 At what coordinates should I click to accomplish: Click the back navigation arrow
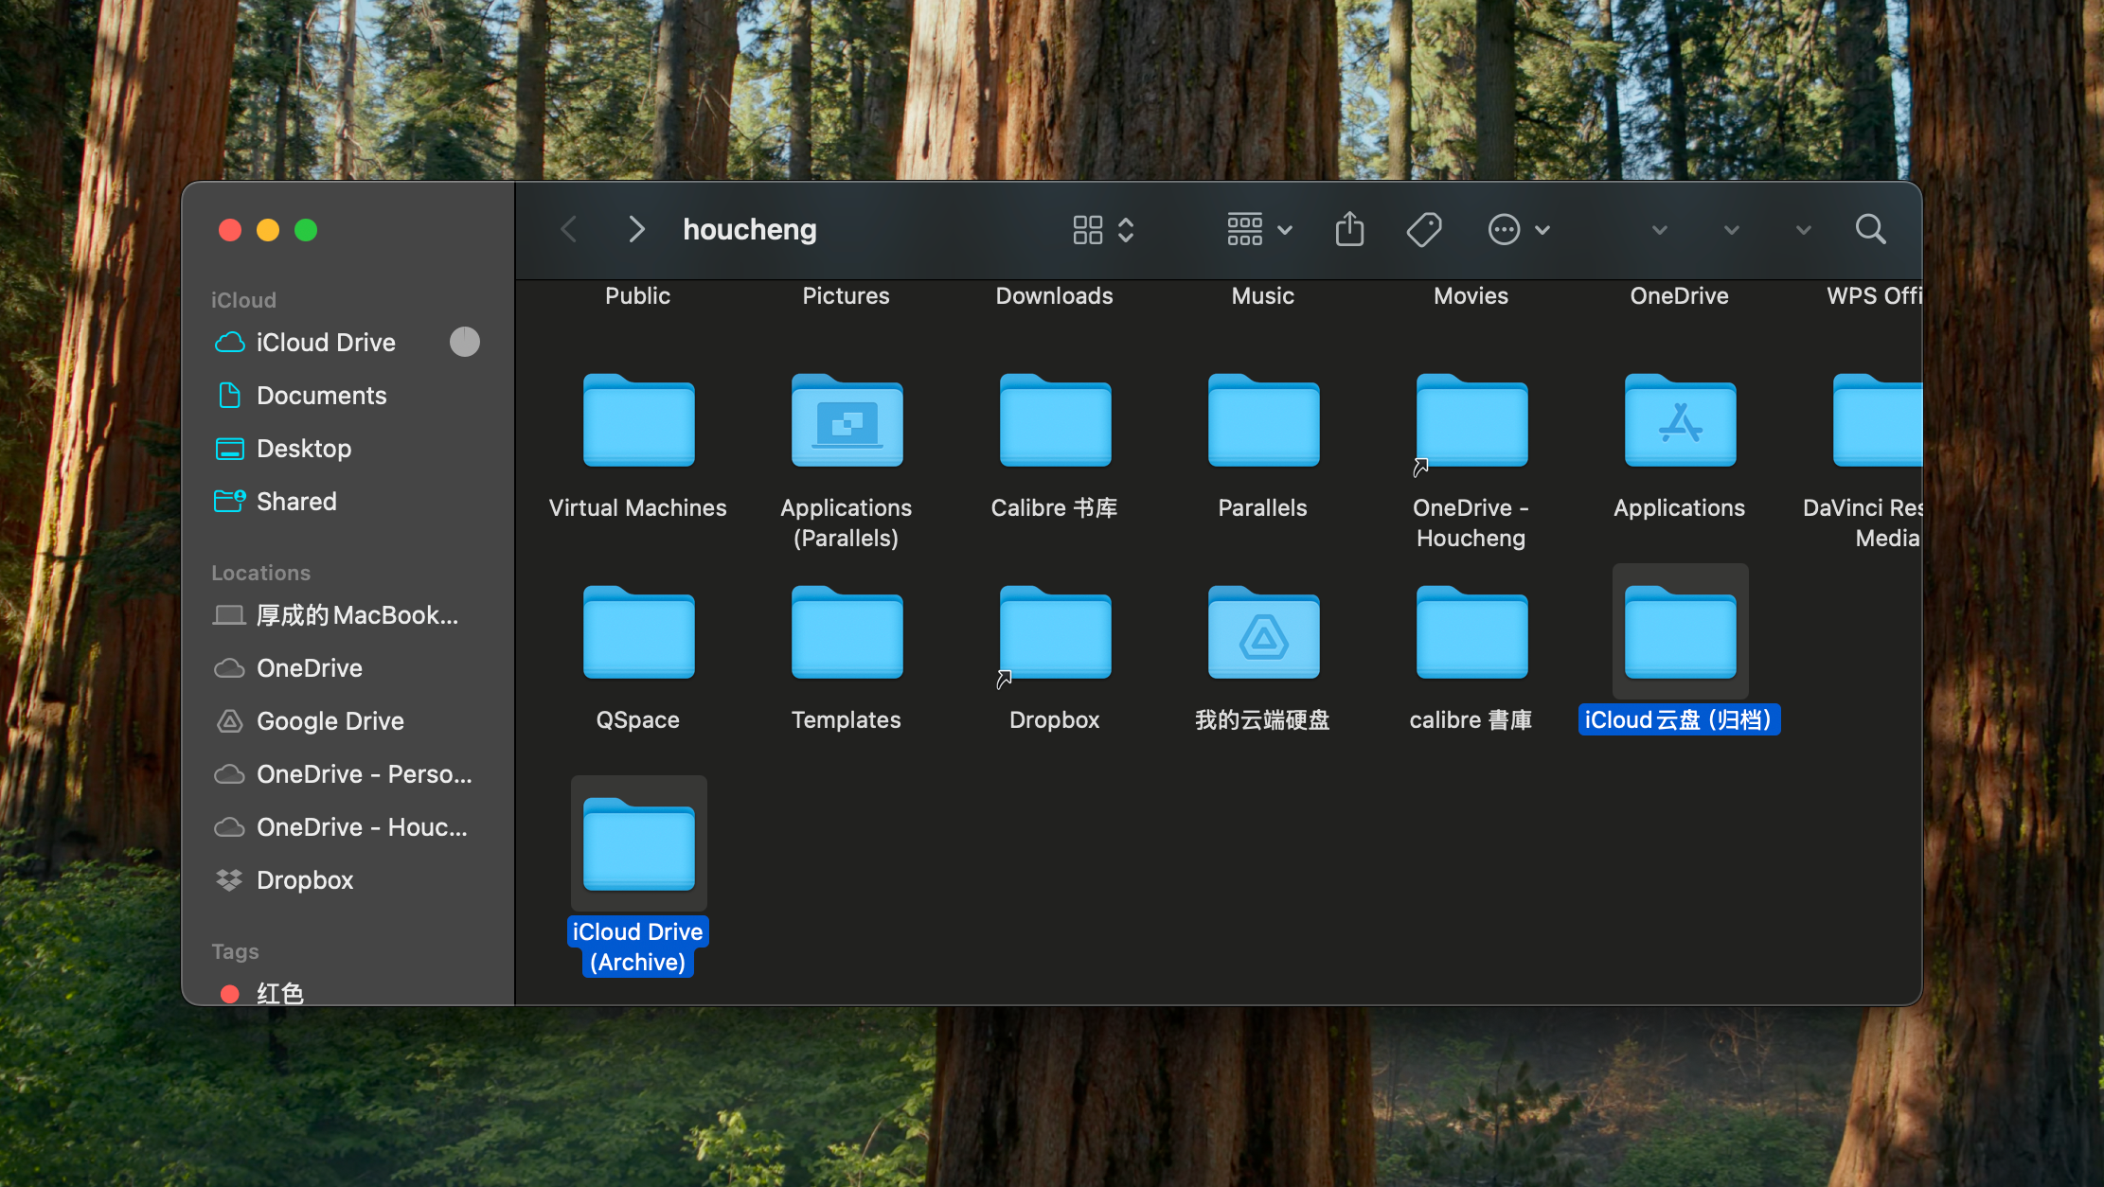569,230
